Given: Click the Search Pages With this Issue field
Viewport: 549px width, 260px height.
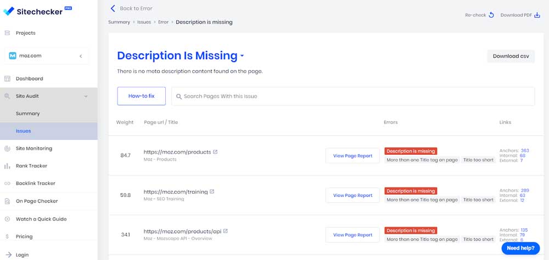Looking at the screenshot, I should click(353, 96).
